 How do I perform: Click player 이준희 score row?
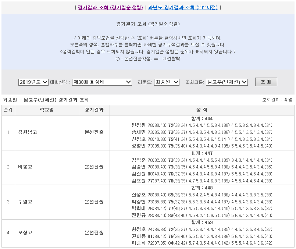[202, 243]
